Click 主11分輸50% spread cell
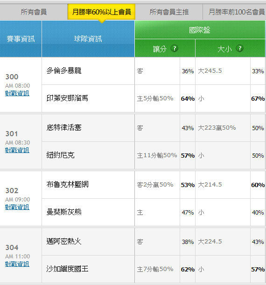The width and height of the screenshot is (266, 285). click(x=157, y=155)
